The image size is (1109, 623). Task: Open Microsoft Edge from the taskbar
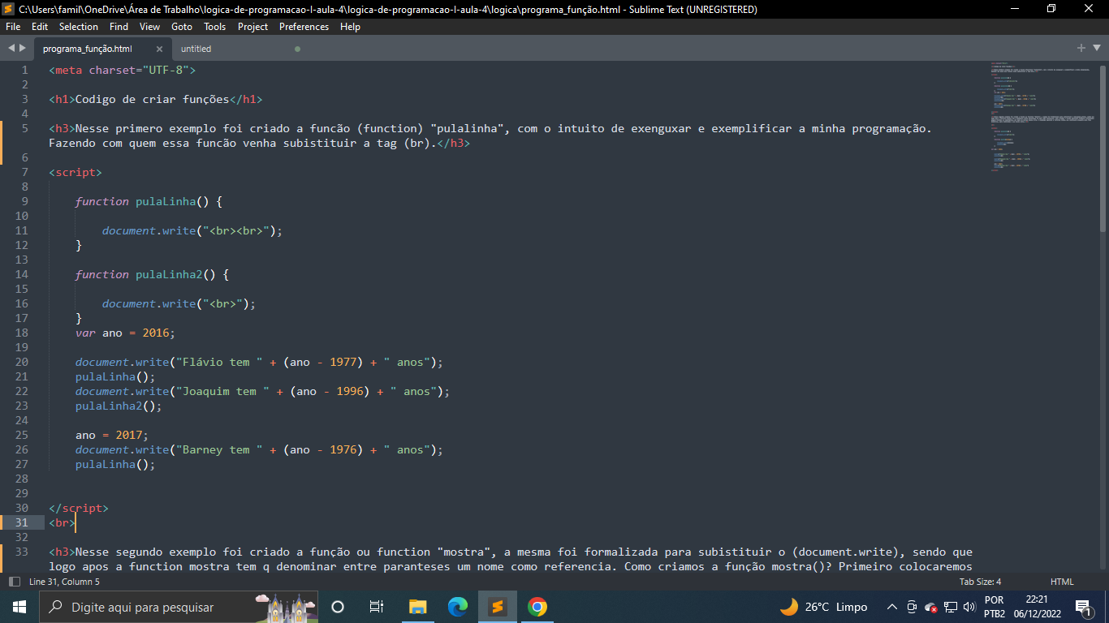click(458, 607)
